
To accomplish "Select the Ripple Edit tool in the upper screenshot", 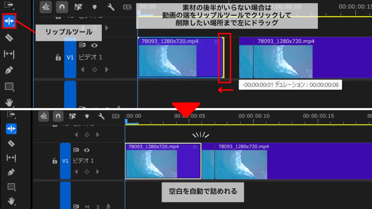I will 9,21.
